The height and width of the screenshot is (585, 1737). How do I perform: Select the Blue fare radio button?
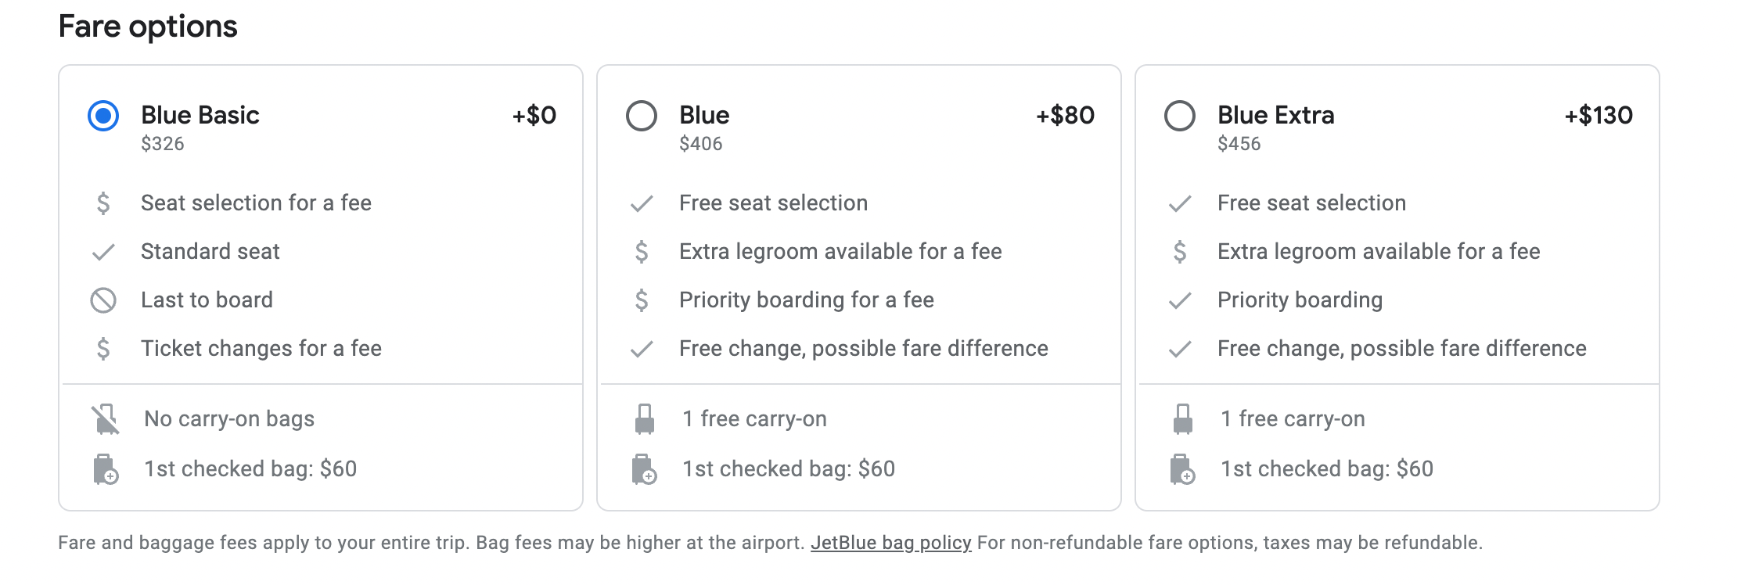coord(642,116)
